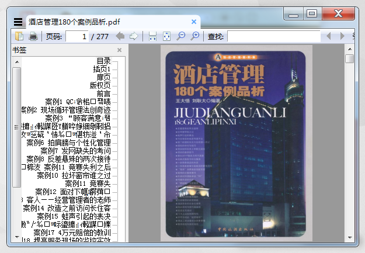Select the 版权页 bookmark
The height and width of the screenshot is (253, 365).
tap(100, 85)
